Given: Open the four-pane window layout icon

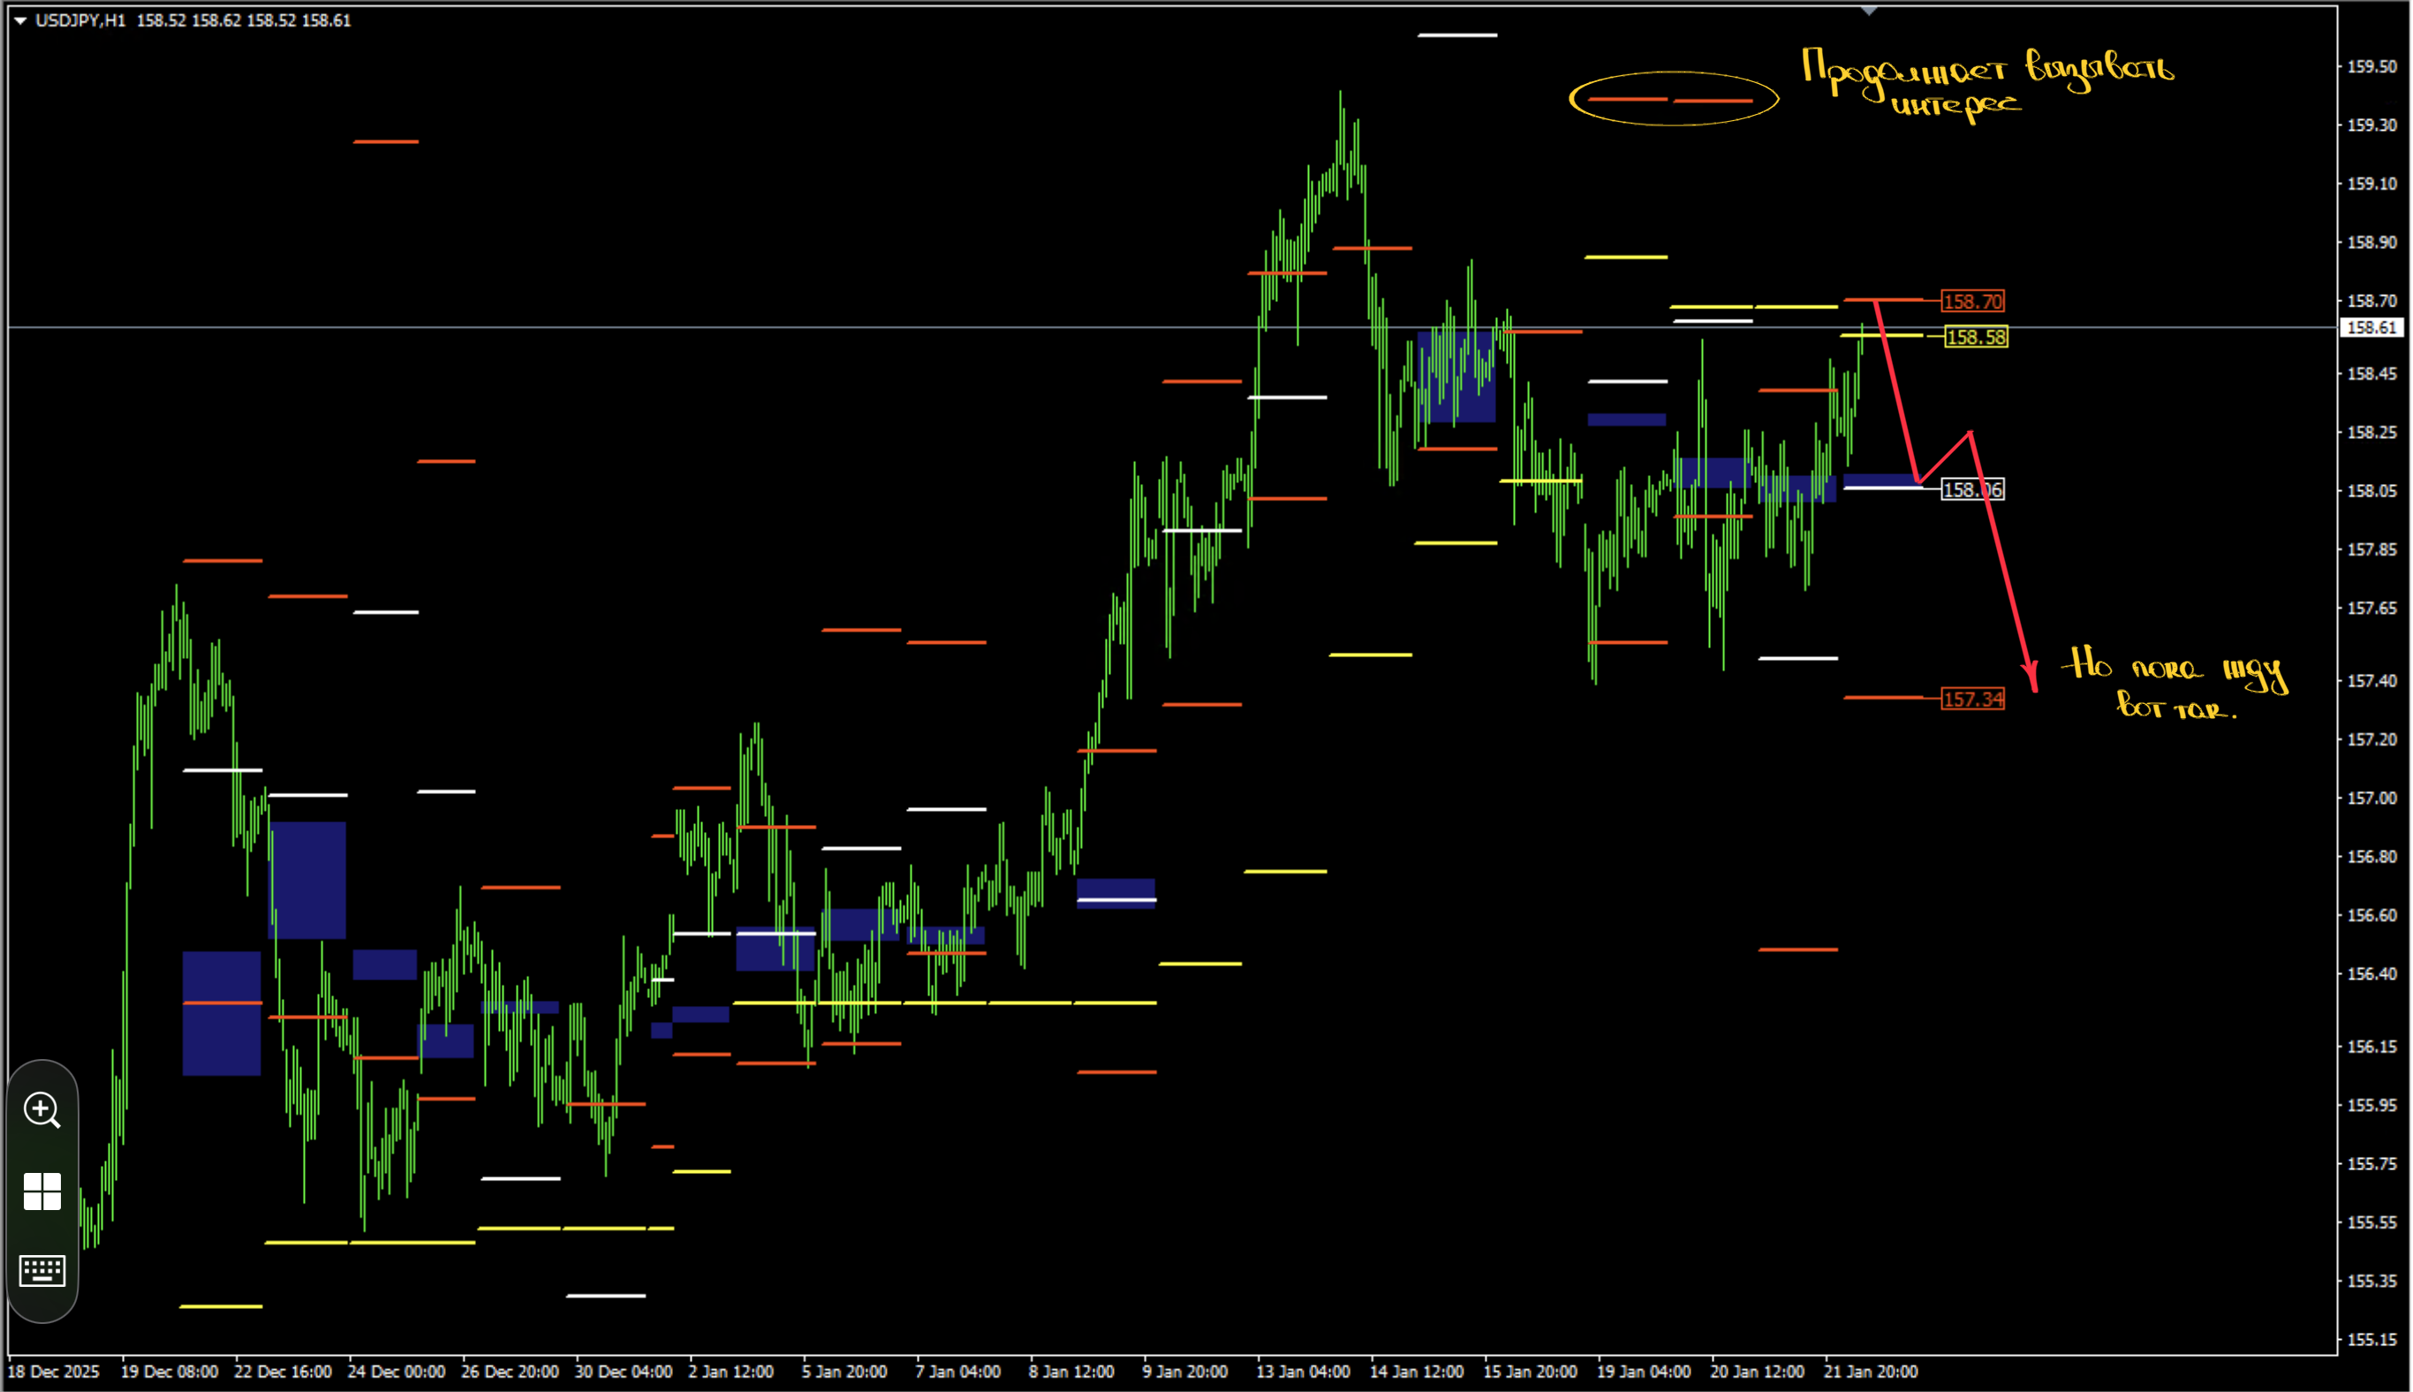Looking at the screenshot, I should click(42, 1192).
